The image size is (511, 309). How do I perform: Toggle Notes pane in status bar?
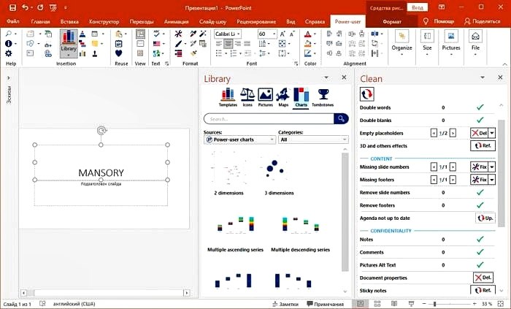tap(285, 304)
